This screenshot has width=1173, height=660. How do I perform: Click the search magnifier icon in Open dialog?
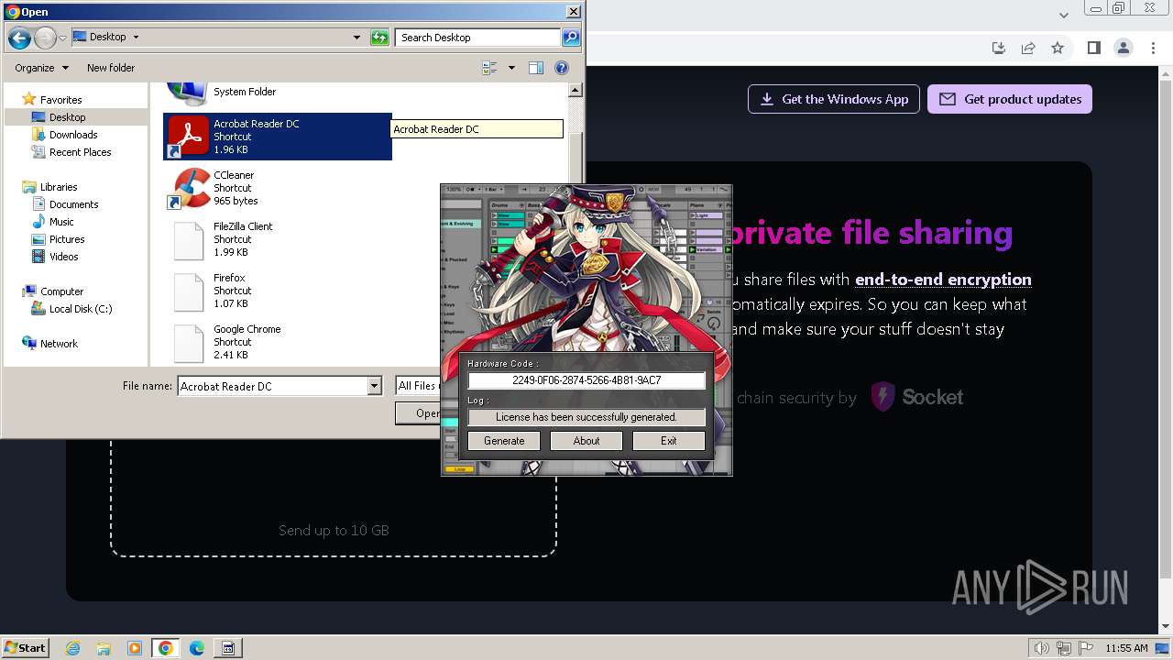571,38
